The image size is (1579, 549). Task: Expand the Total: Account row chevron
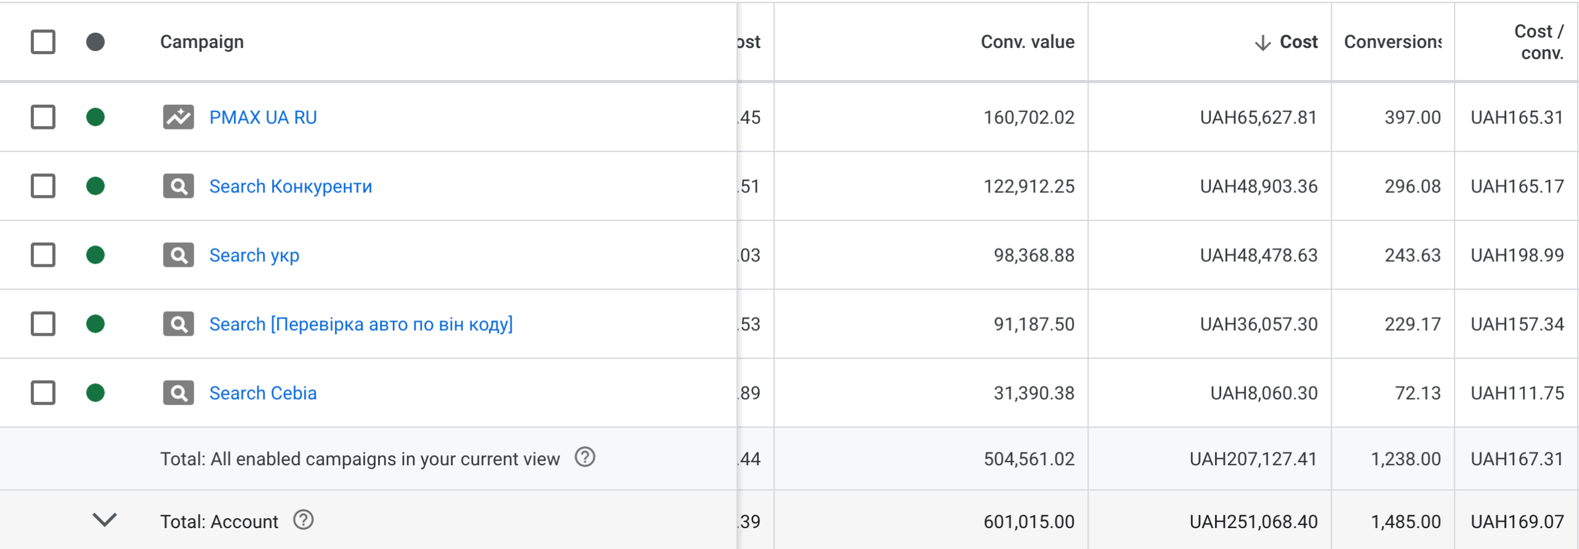pos(105,520)
